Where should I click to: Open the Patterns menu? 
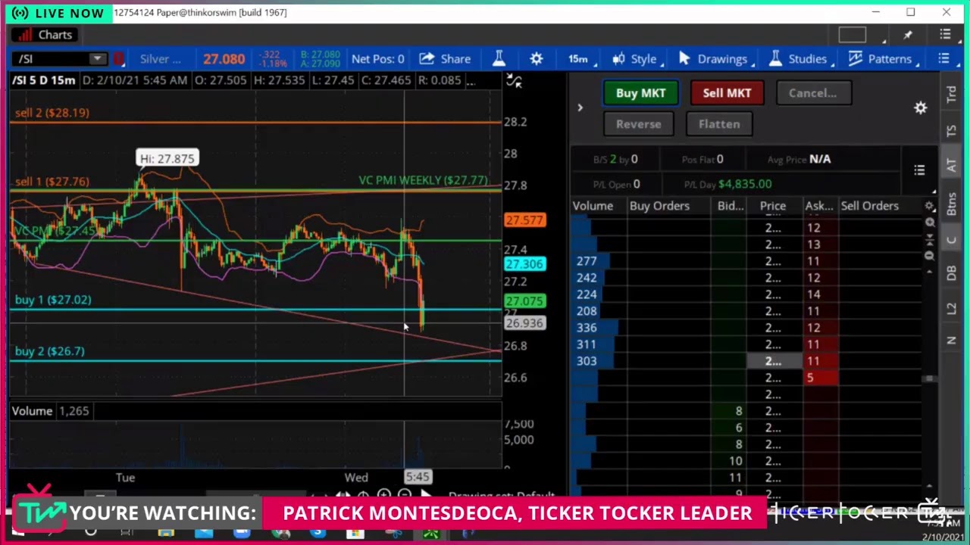click(x=882, y=59)
